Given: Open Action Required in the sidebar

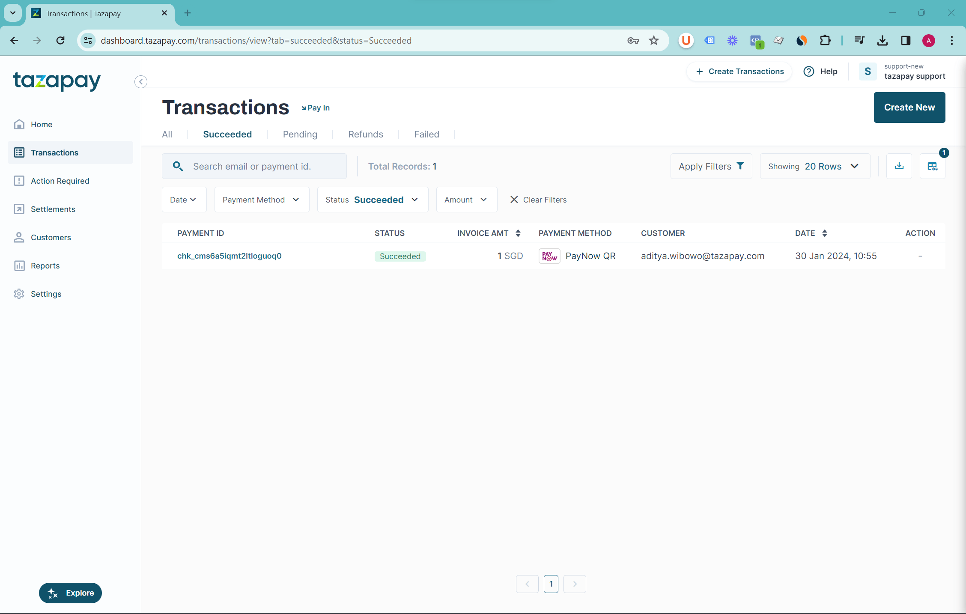Looking at the screenshot, I should pyautogui.click(x=60, y=181).
